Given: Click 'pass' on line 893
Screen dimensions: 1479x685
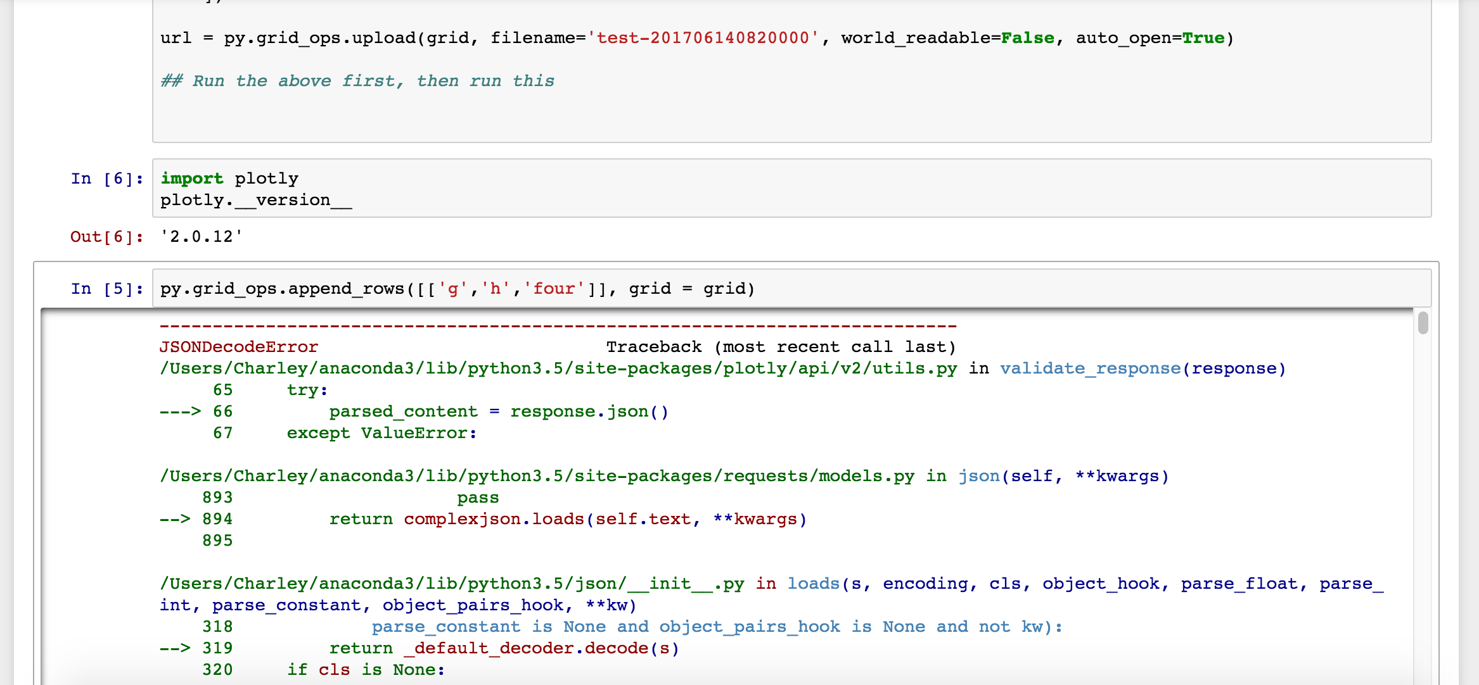Looking at the screenshot, I should click(478, 498).
